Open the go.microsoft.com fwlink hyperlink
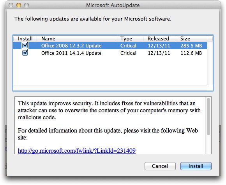226x185 pixels. click(x=77, y=150)
